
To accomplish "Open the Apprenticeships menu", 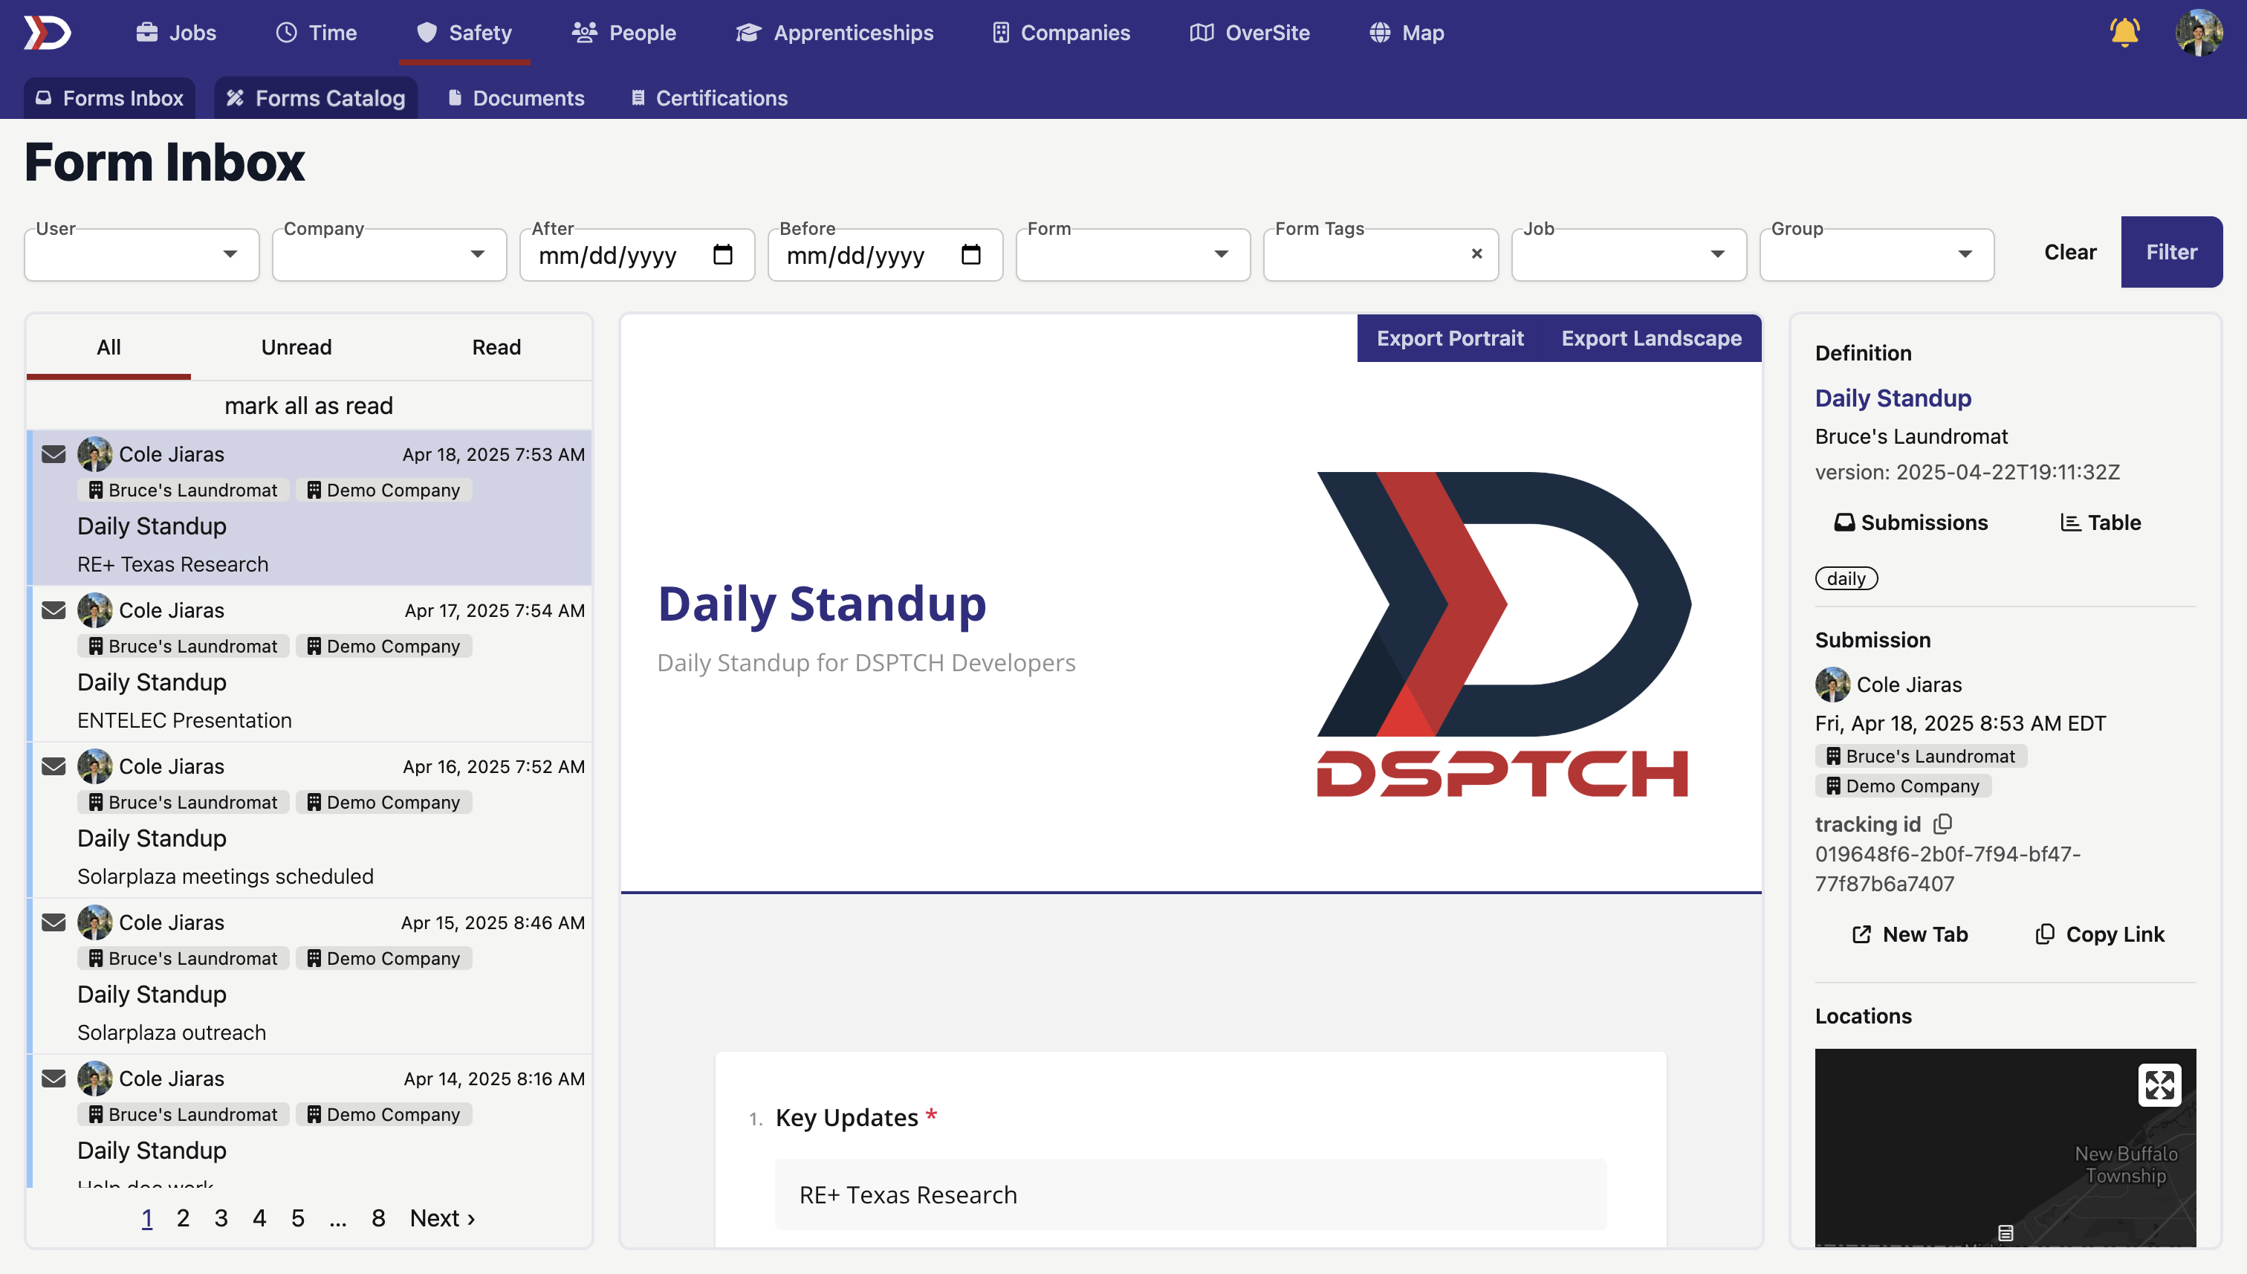I will tap(835, 33).
